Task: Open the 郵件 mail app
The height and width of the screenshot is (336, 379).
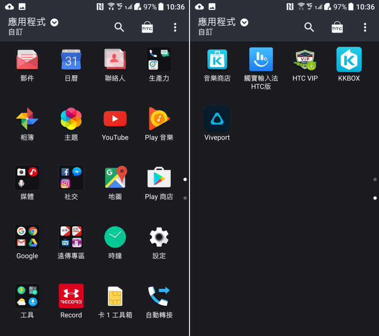Action: coord(27,60)
